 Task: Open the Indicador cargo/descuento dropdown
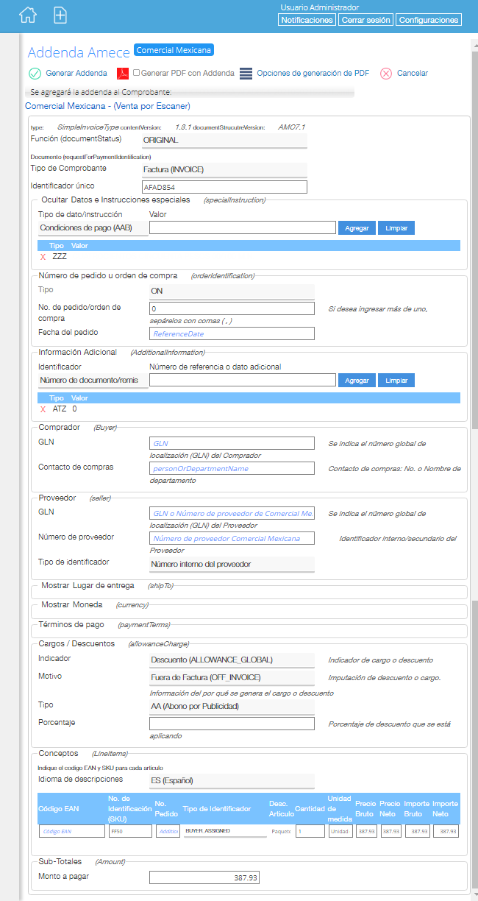click(x=232, y=660)
